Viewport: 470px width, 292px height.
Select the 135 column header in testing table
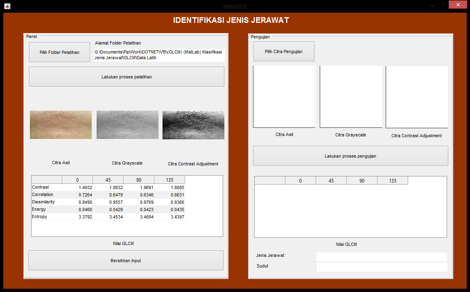pos(393,181)
